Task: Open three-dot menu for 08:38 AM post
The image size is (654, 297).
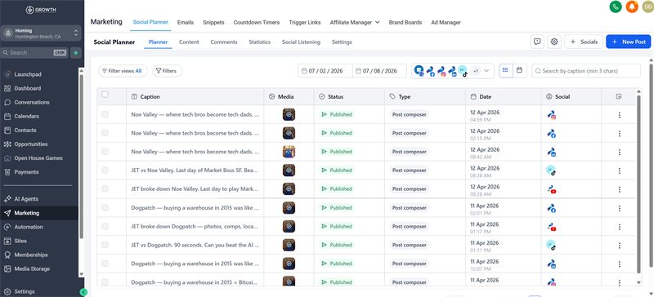Action: [620, 171]
